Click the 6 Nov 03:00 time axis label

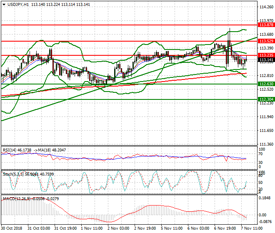(198, 228)
